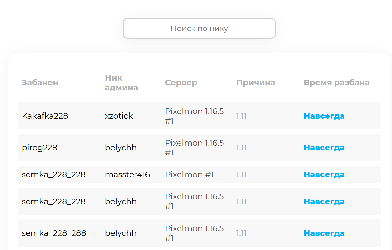Click Навсегда in the Kakafka228 row
This screenshot has width=392, height=250.
(x=324, y=116)
